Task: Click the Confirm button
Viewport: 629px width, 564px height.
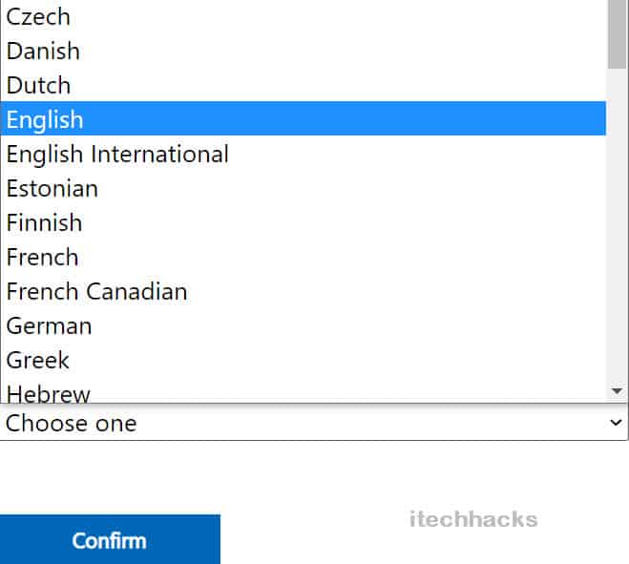Action: [x=110, y=540]
